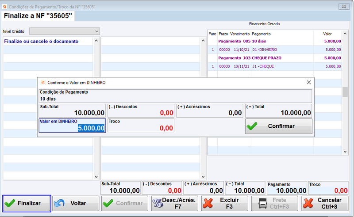
Task: Click scroll-up arrow of left message list
Action: pyautogui.click(x=96, y=41)
